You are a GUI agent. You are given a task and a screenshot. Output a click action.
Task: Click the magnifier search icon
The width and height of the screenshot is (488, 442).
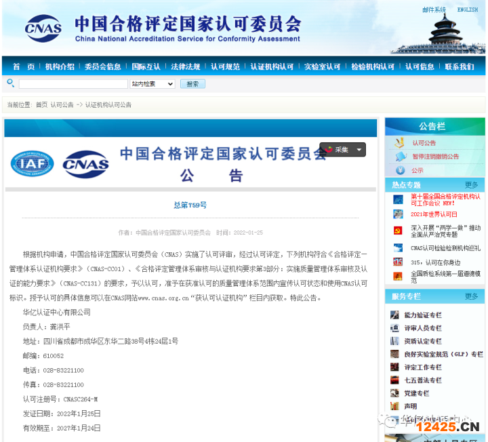11,83
